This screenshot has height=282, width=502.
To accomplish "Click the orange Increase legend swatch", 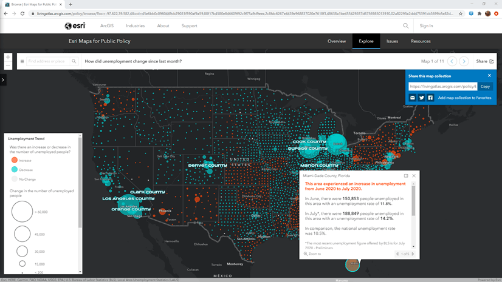I will pyautogui.click(x=15, y=160).
